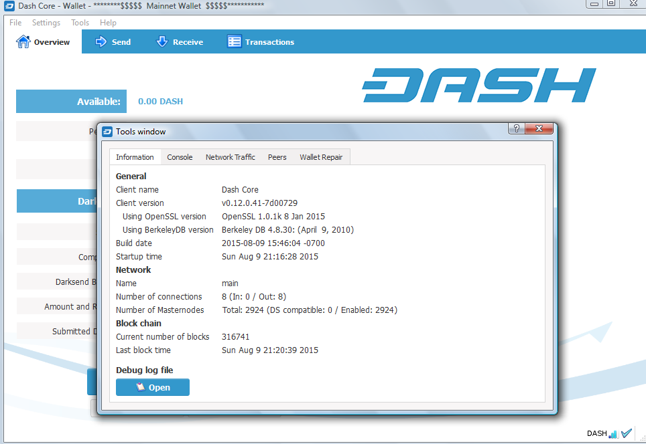This screenshot has width=646, height=444.
Task: Go to the Overview home icon
Action: coord(23,41)
